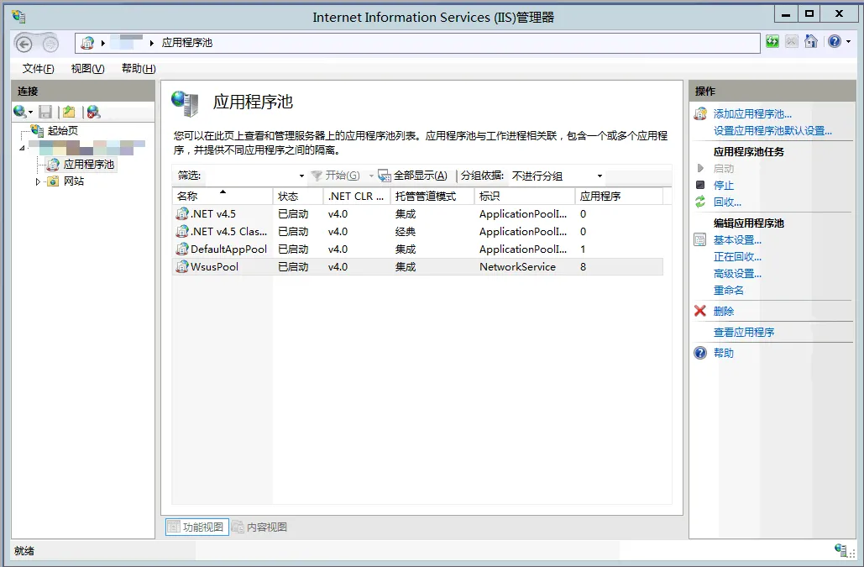Click the blue help question mark toolbar icon
This screenshot has width=864, height=567.
(835, 41)
